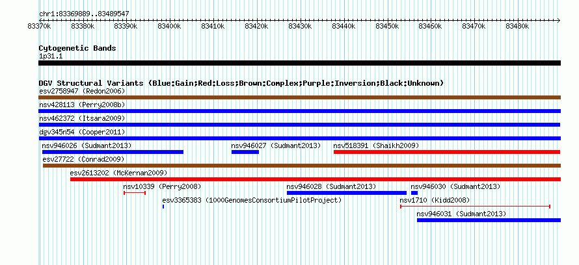Click the 83430k ruler position

point(300,26)
